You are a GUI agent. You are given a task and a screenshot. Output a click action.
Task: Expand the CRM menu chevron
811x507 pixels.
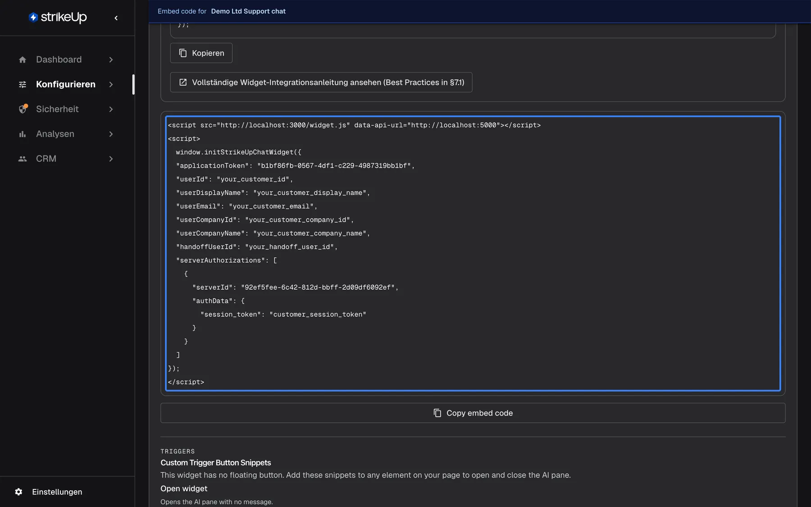click(111, 159)
